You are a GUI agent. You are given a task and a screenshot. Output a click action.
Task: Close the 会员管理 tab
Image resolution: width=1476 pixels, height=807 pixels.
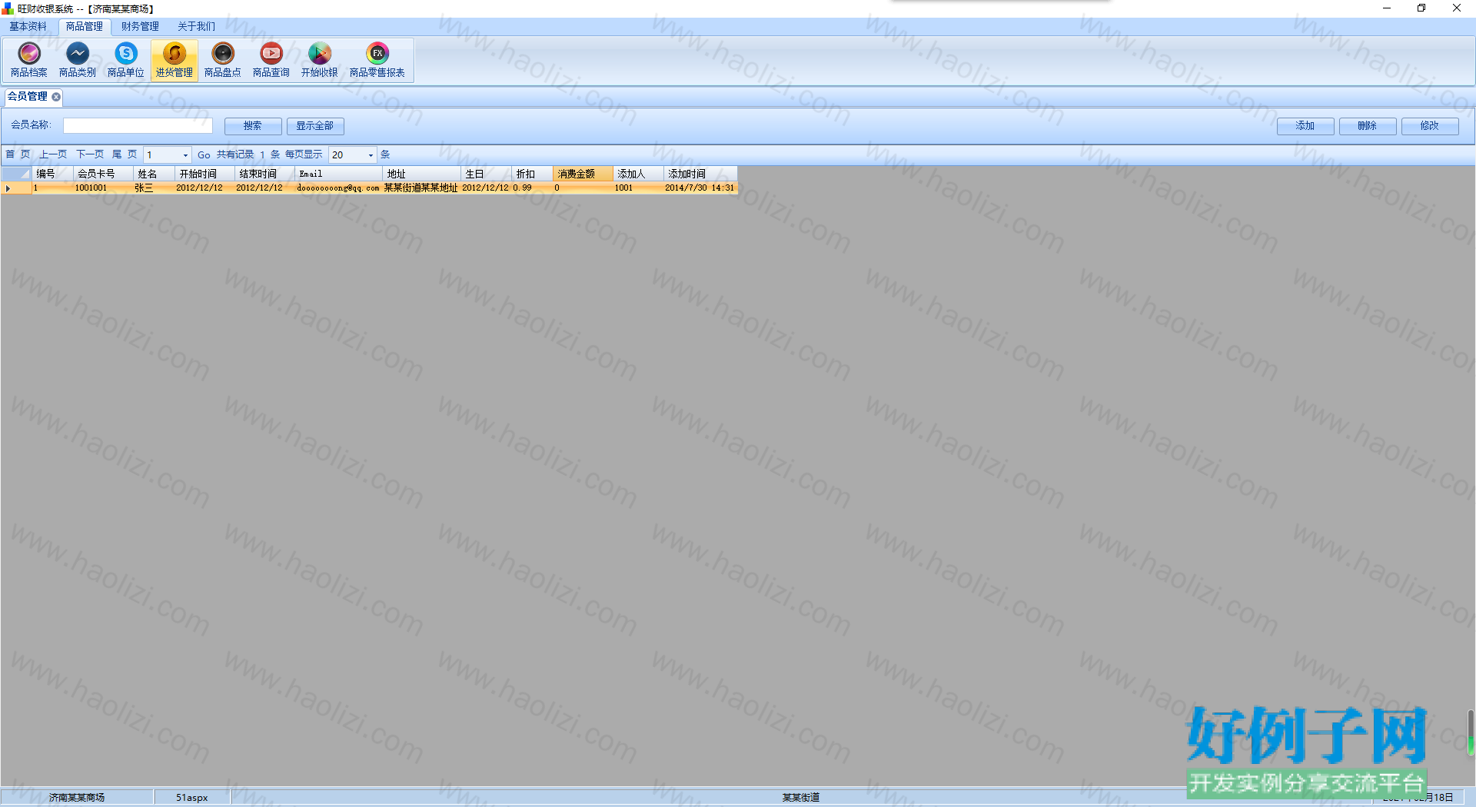point(56,97)
